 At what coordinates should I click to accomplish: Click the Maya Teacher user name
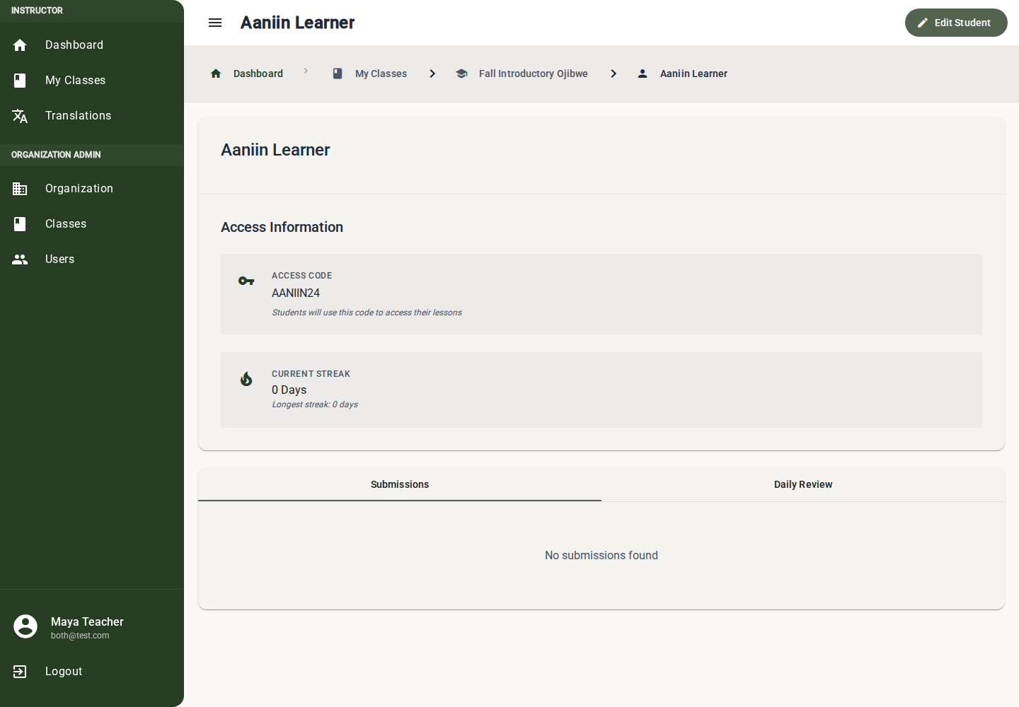87,621
